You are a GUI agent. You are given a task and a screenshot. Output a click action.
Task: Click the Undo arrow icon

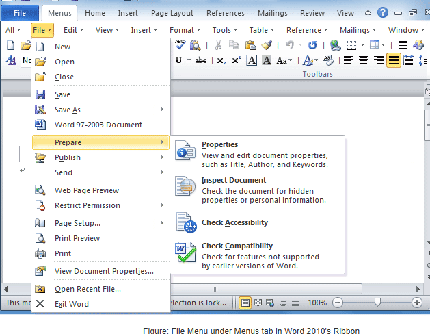click(x=290, y=45)
